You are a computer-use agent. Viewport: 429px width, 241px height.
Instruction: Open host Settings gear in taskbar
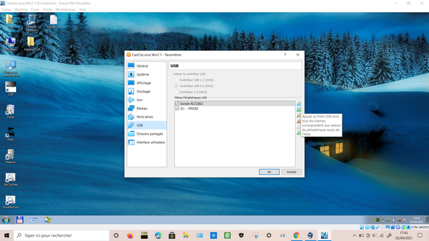coord(269,235)
